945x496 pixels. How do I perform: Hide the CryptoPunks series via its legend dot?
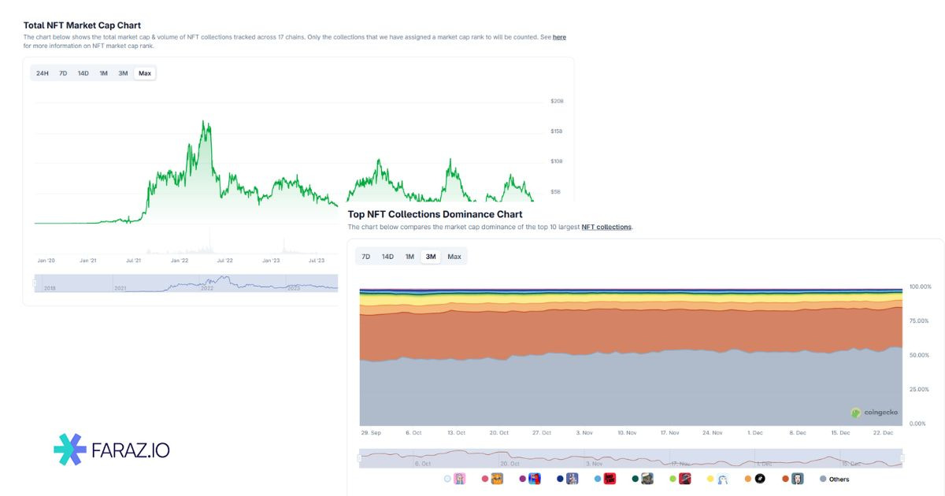point(446,478)
